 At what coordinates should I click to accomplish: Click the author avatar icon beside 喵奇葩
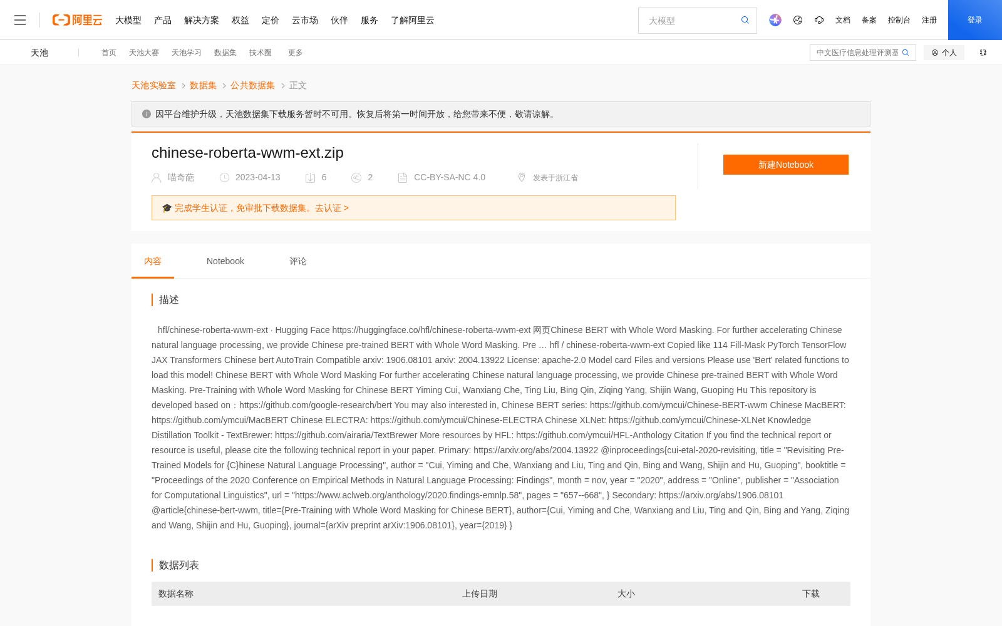(x=157, y=178)
